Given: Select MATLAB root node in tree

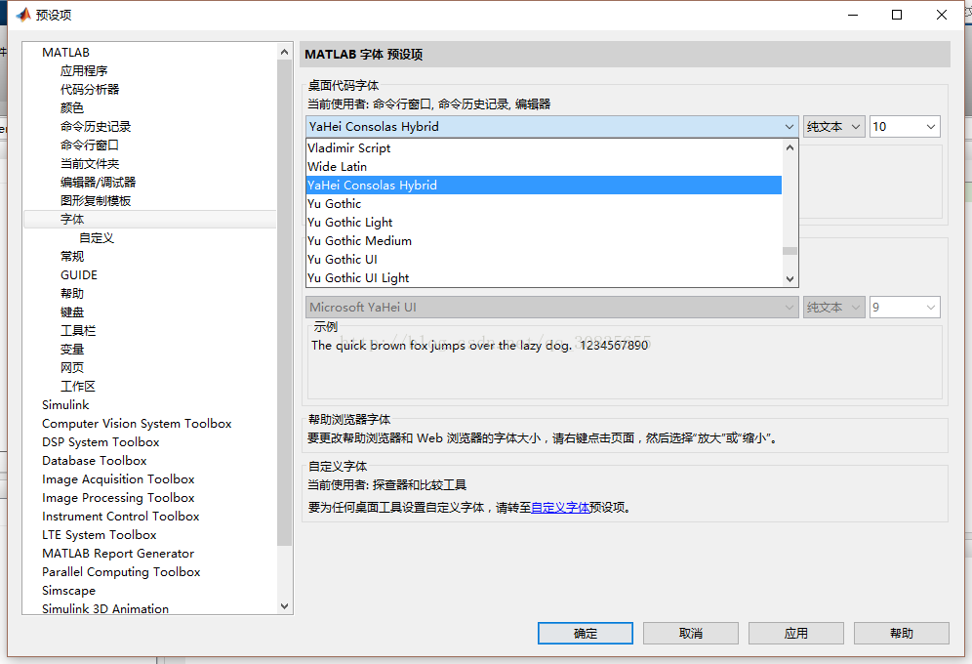Looking at the screenshot, I should point(65,52).
